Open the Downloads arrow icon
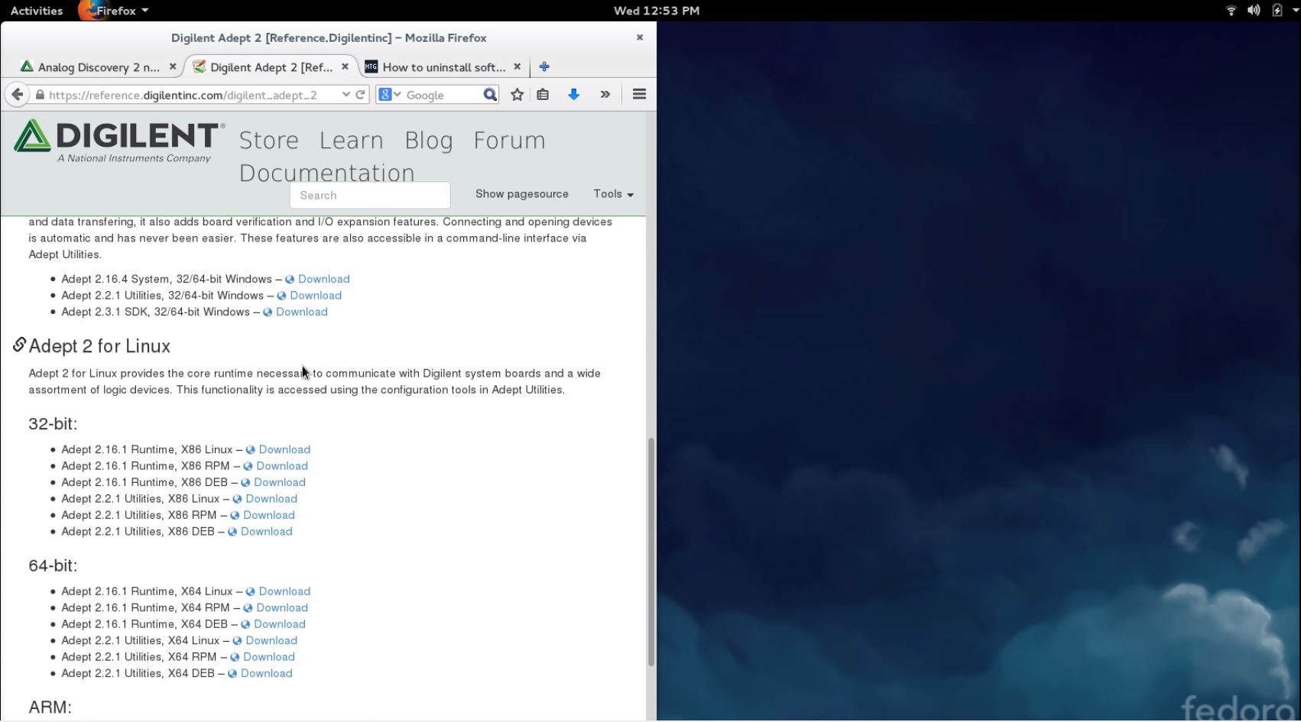Image resolution: width=1301 pixels, height=722 pixels. pyautogui.click(x=573, y=95)
